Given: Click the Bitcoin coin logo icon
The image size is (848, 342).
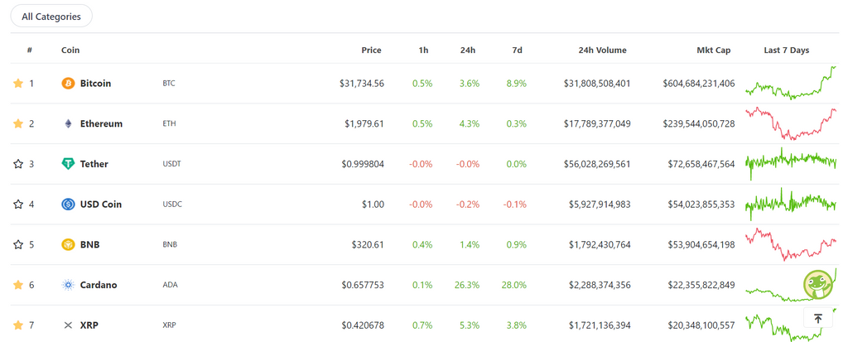Looking at the screenshot, I should (68, 84).
